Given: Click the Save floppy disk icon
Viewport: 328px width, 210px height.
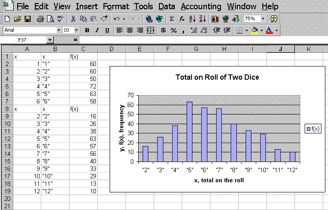Looking at the screenshot, I should tap(27, 19).
